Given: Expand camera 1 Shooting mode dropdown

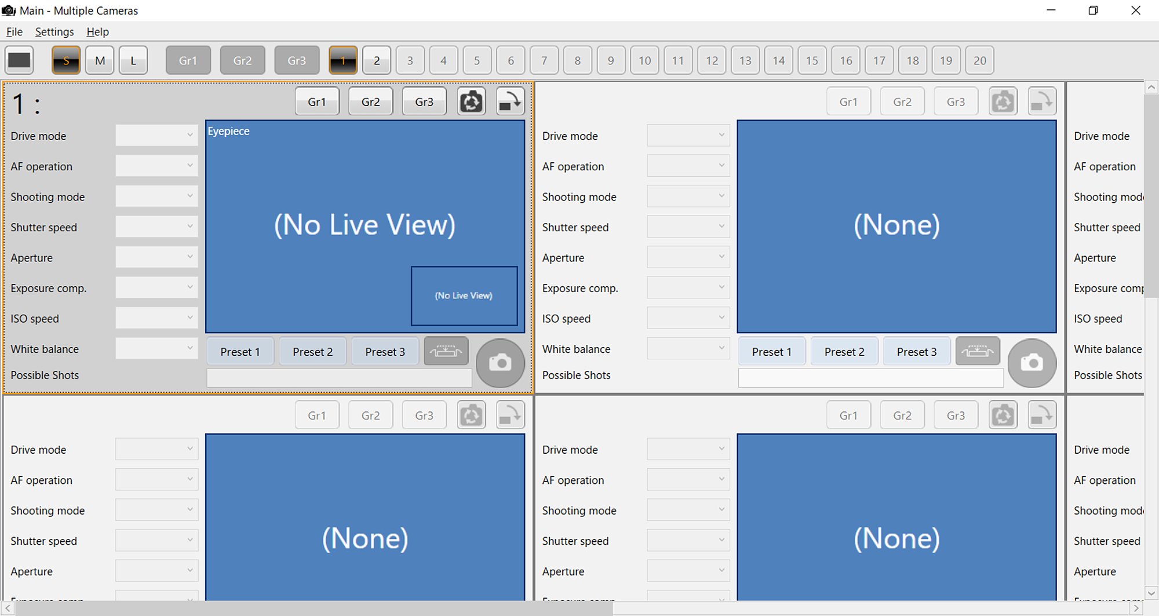Looking at the screenshot, I should 156,196.
